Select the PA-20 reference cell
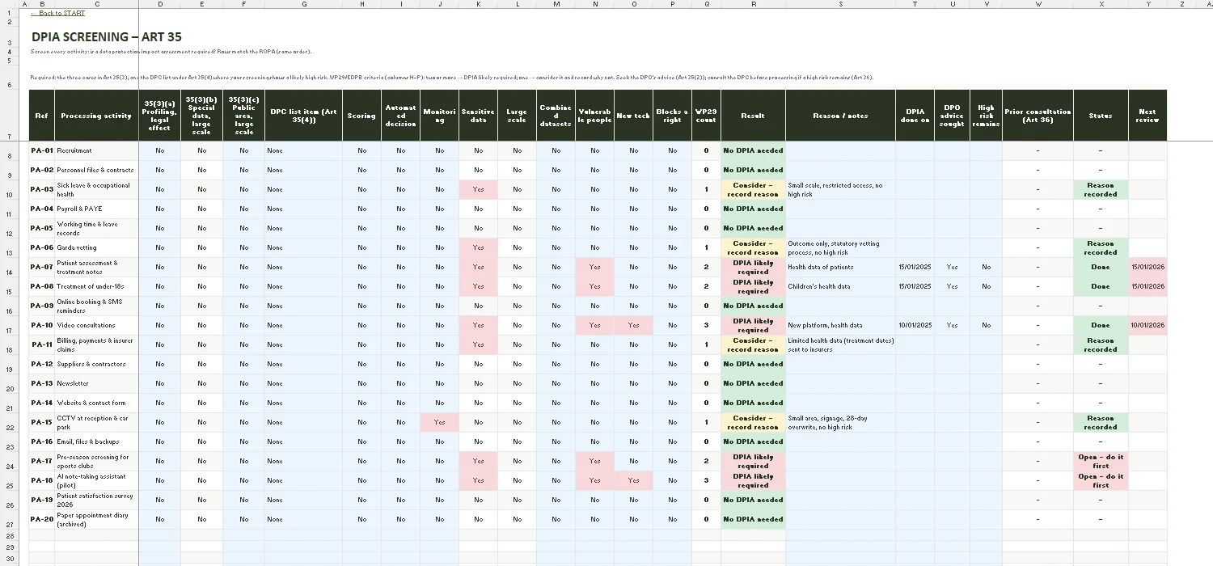The height and width of the screenshot is (566, 1213). click(x=42, y=520)
